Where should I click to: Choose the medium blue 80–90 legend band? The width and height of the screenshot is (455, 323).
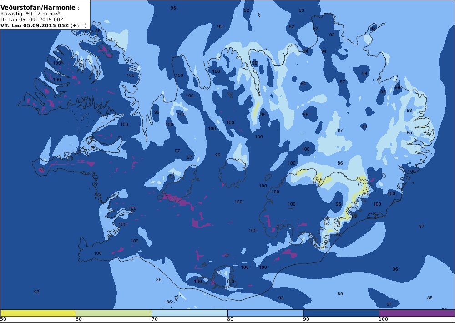pos(265,313)
